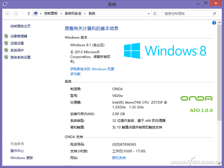Click the system icon in title bar

(x=5, y=4)
